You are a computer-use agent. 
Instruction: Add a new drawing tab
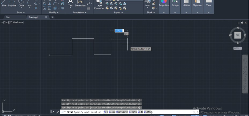tap(52, 17)
